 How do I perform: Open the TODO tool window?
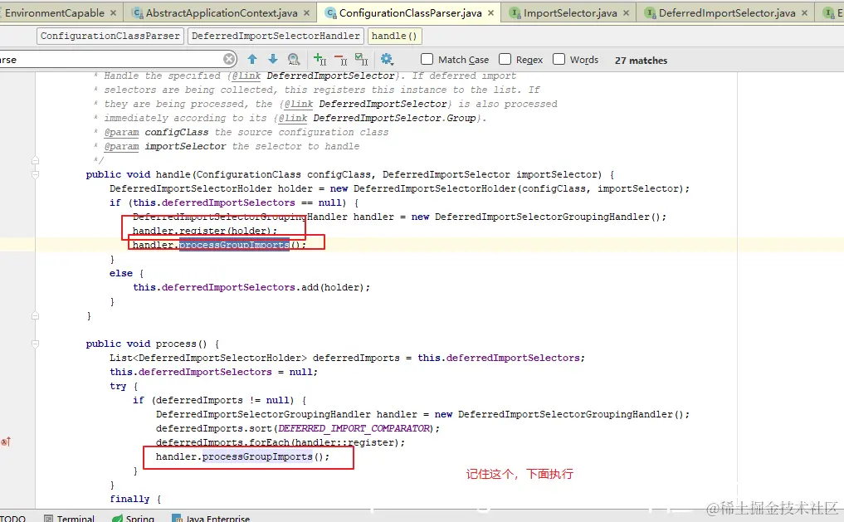point(12,518)
